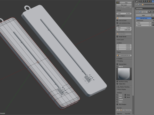Select the Catmull-Clark subdivision type
The width and height of the screenshot is (154, 115).
[144, 18]
